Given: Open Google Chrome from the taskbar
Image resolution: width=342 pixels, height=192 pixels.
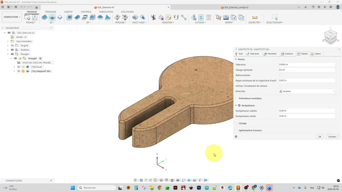Looking at the screenshot, I should click(160, 188).
